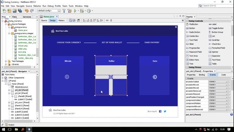Open the ancestorAdded event dropdown
The width and height of the screenshot is (234, 132).
point(227,82)
